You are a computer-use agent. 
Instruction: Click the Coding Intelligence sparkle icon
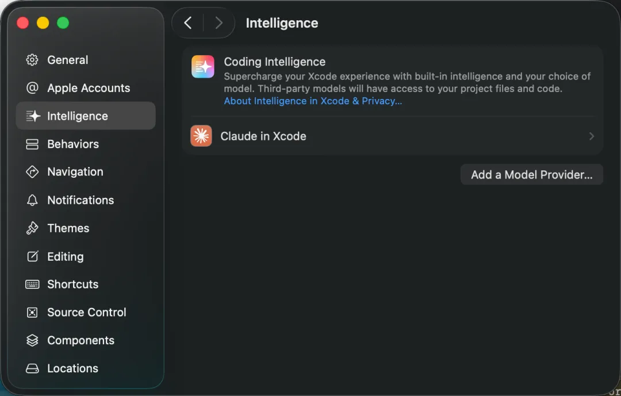[202, 67]
